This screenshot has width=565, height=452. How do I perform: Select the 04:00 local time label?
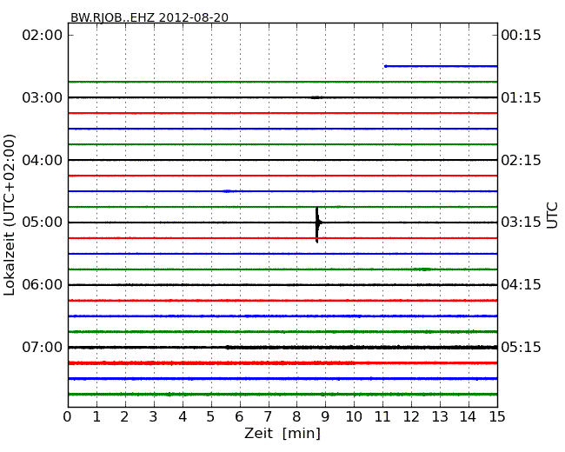point(43,160)
